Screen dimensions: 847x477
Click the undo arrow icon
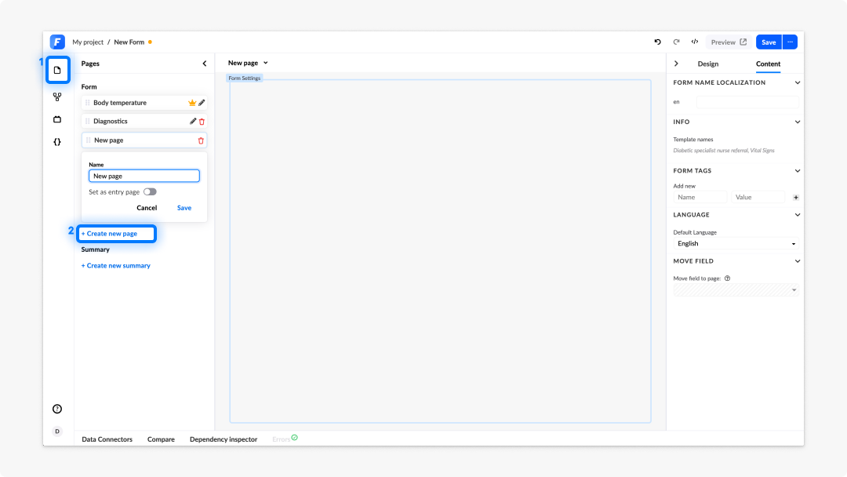657,42
